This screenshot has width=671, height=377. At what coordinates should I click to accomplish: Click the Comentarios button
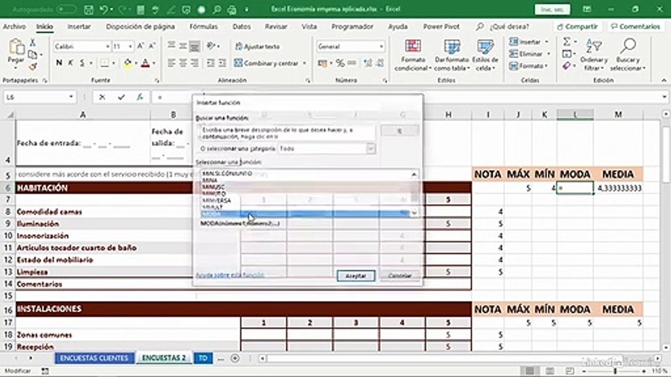(x=636, y=26)
